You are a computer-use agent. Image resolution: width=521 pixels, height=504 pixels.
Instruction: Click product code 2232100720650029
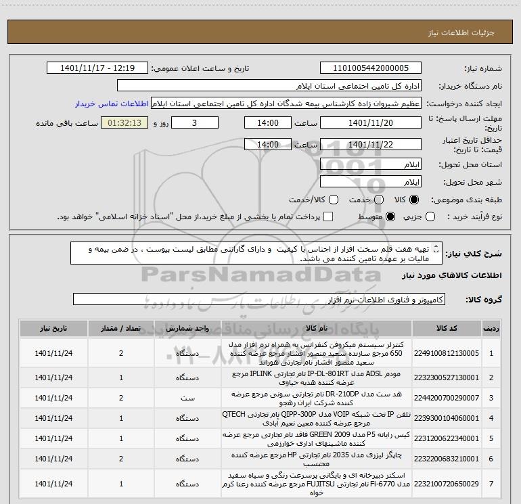(447, 484)
